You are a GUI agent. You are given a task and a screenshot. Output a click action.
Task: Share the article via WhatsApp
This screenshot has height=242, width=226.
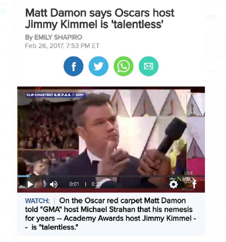(124, 66)
